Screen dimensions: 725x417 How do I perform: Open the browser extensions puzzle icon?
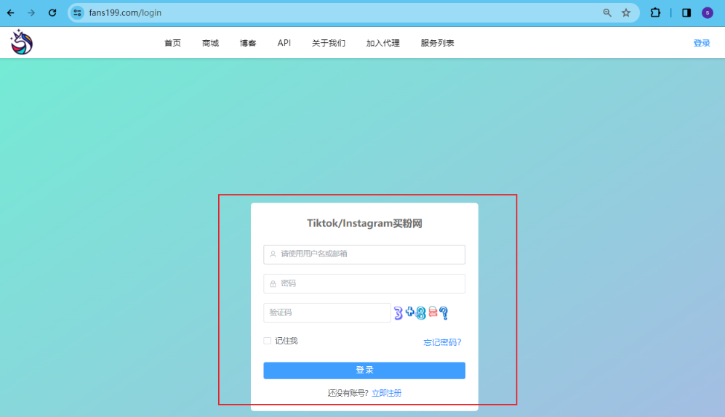tap(655, 13)
